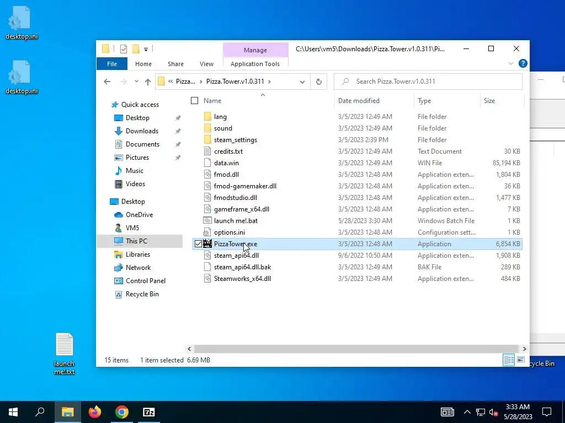The image size is (565, 423).
Task: Switch to Large icons view layout
Action: pos(521,360)
